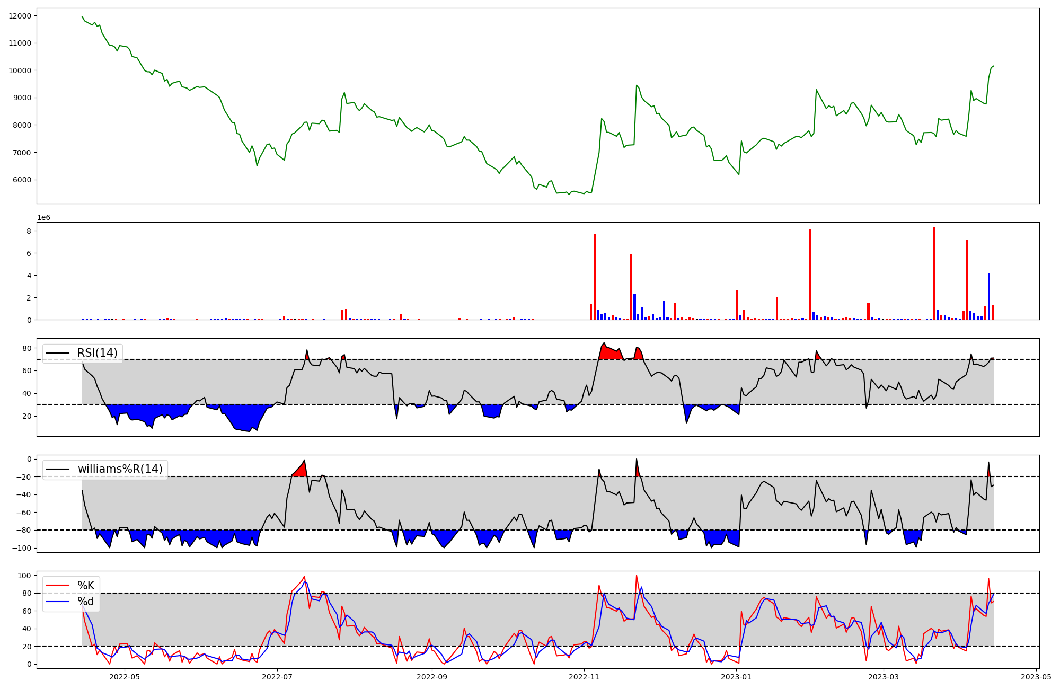This screenshot has height=689, width=1060.
Task: Select the 2022-11 date tick label
Action: coord(584,677)
